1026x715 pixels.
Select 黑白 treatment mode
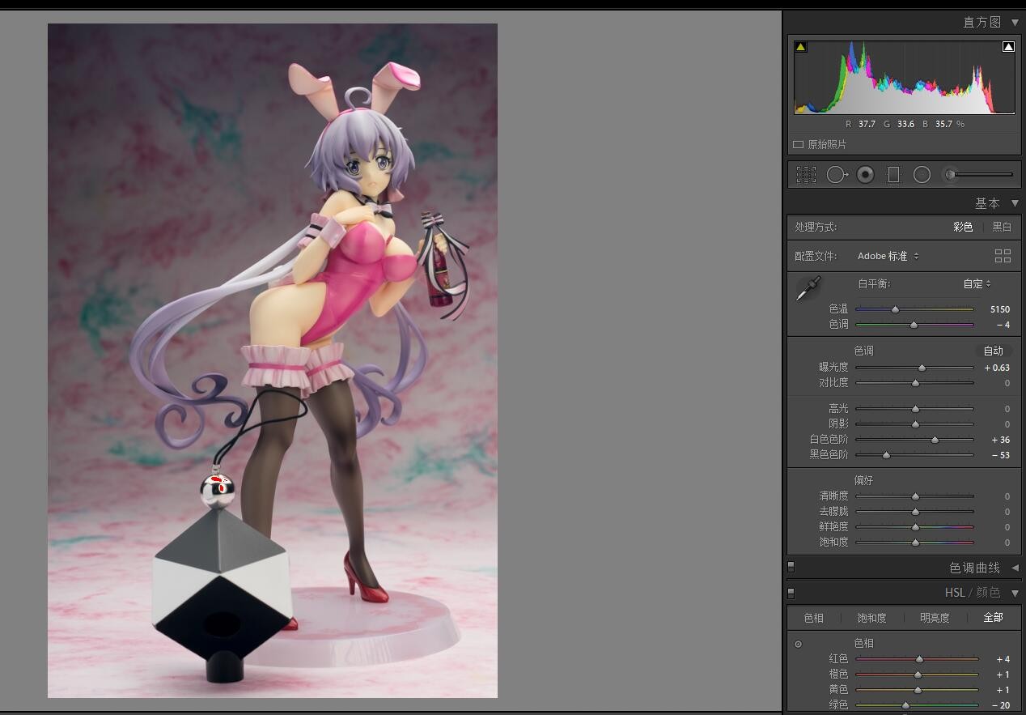point(1002,227)
